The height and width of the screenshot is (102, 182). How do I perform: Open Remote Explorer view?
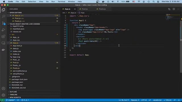click(x=3, y=43)
